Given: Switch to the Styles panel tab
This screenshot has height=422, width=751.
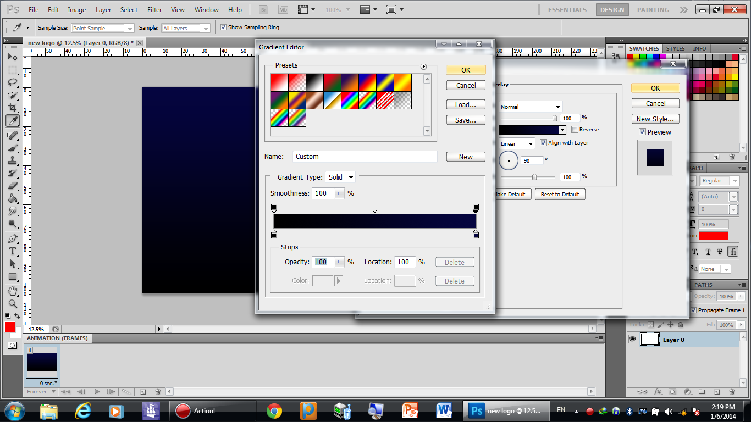Looking at the screenshot, I should (675, 48).
